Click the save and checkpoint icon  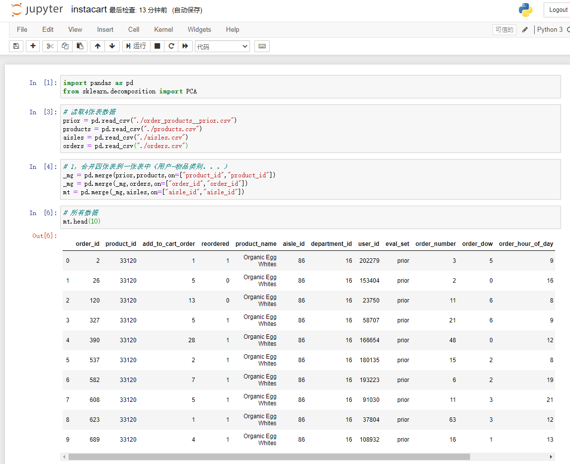click(x=16, y=46)
